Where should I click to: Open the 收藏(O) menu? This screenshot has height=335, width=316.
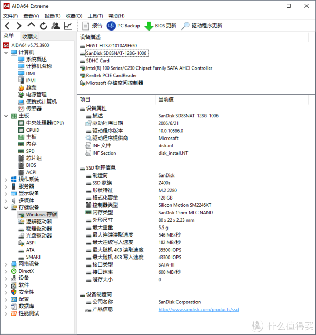click(x=74, y=16)
